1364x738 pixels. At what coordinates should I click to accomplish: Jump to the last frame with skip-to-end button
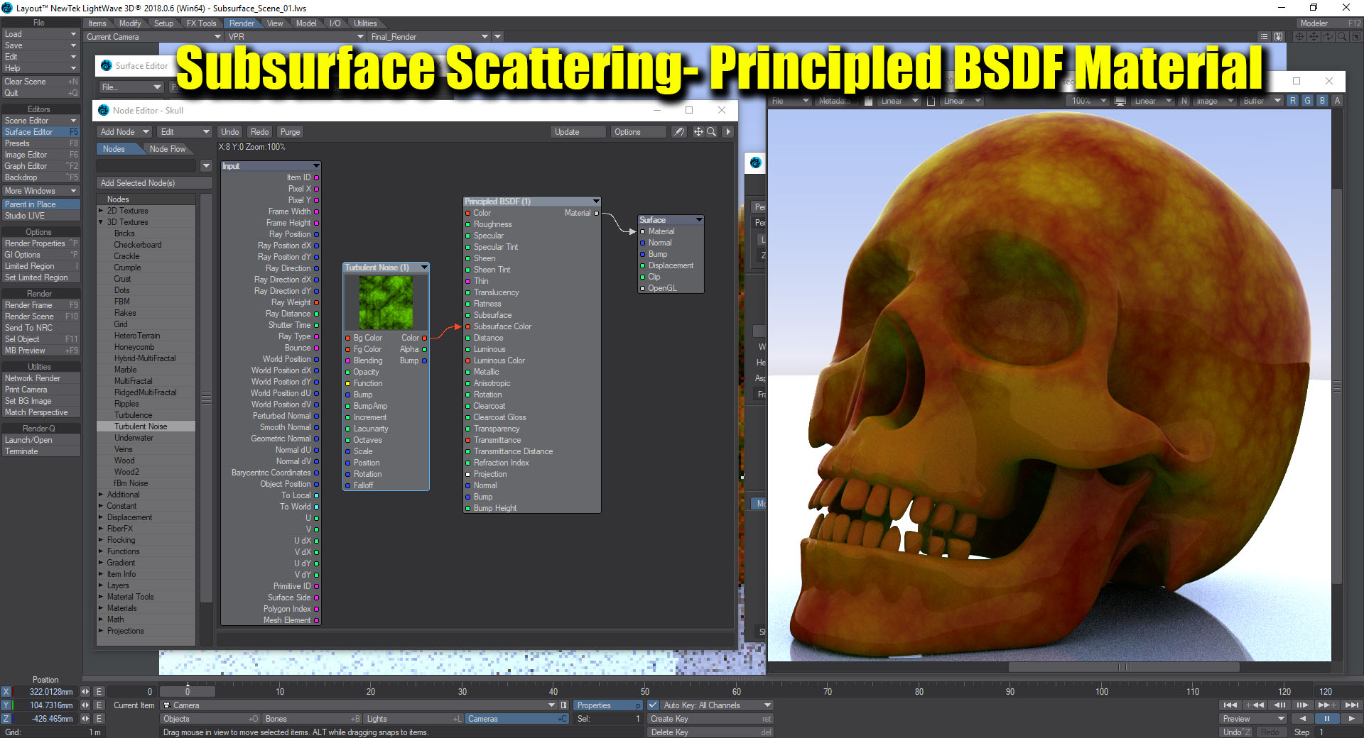[x=1351, y=705]
